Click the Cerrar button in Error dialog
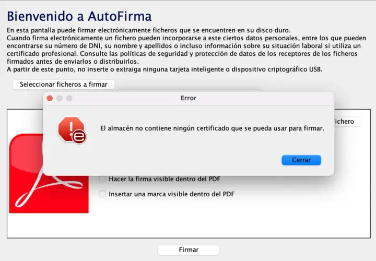Image resolution: width=376 pixels, height=261 pixels. point(301,160)
